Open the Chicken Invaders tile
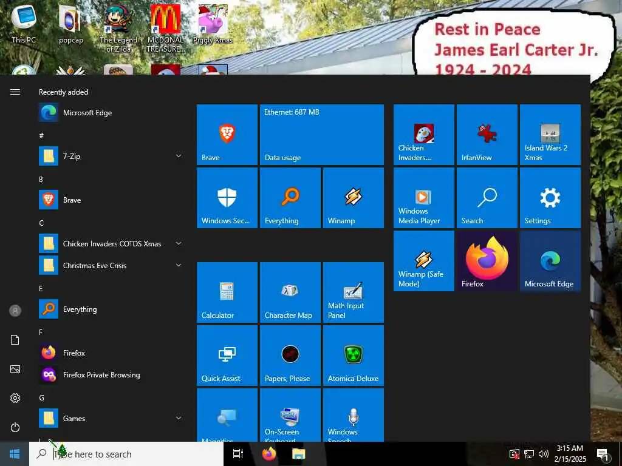Screen dimensions: 622x466 (x=423, y=135)
